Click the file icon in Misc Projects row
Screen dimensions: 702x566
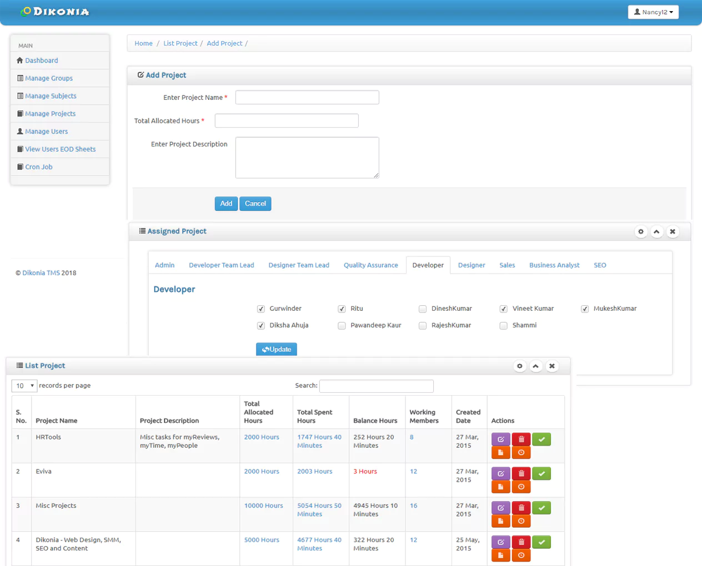pos(500,522)
